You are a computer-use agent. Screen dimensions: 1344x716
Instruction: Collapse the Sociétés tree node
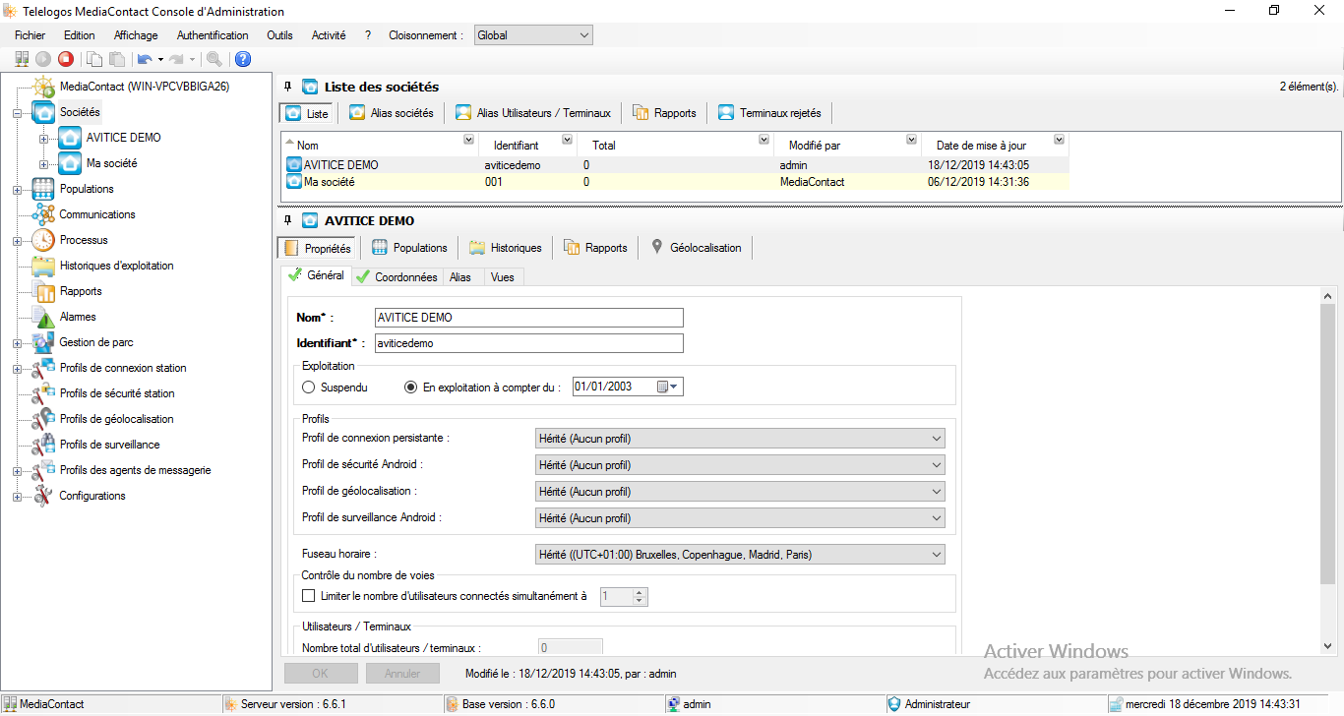[x=17, y=113]
